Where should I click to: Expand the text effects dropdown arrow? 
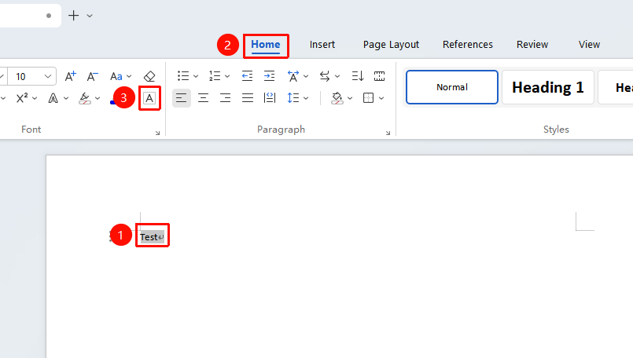(66, 98)
